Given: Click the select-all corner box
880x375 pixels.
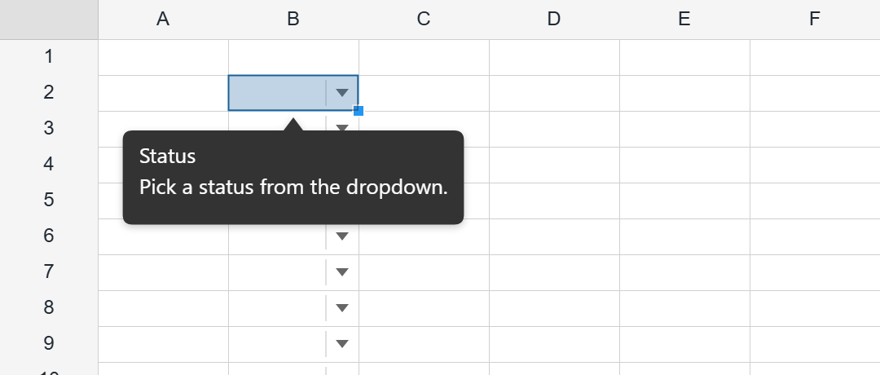Looking at the screenshot, I should 49,20.
